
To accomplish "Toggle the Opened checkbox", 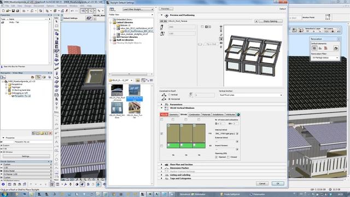I will [x=216, y=157].
